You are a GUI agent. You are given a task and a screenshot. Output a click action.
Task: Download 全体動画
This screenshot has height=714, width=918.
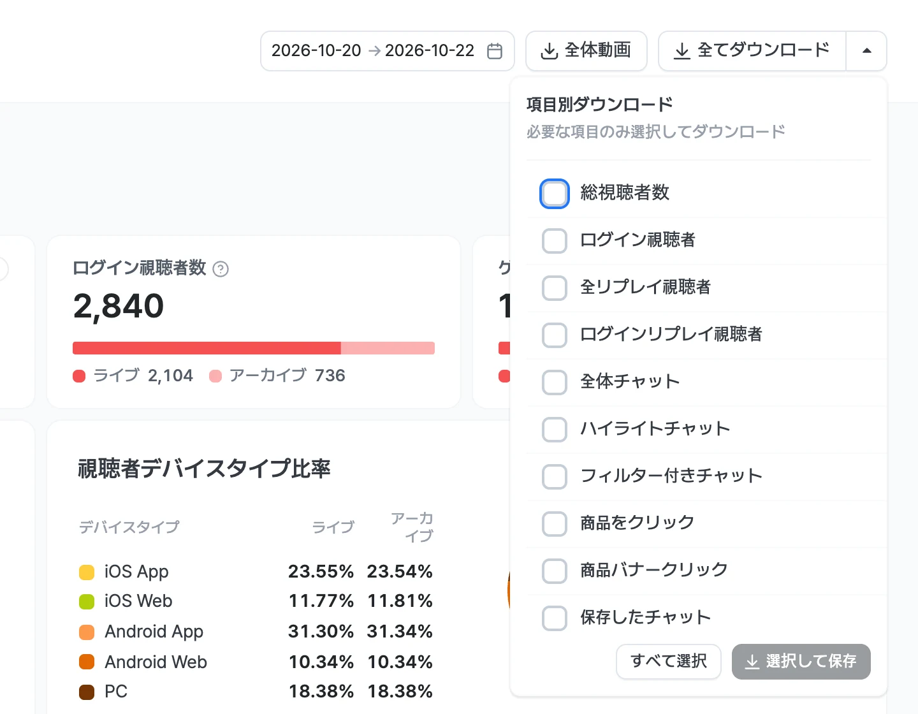click(586, 51)
